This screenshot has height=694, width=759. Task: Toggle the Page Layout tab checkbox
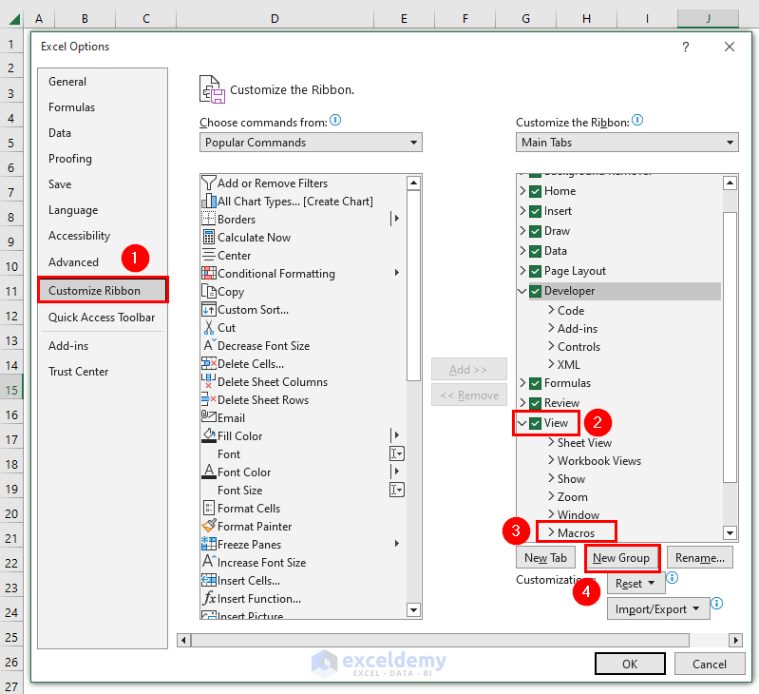(535, 271)
